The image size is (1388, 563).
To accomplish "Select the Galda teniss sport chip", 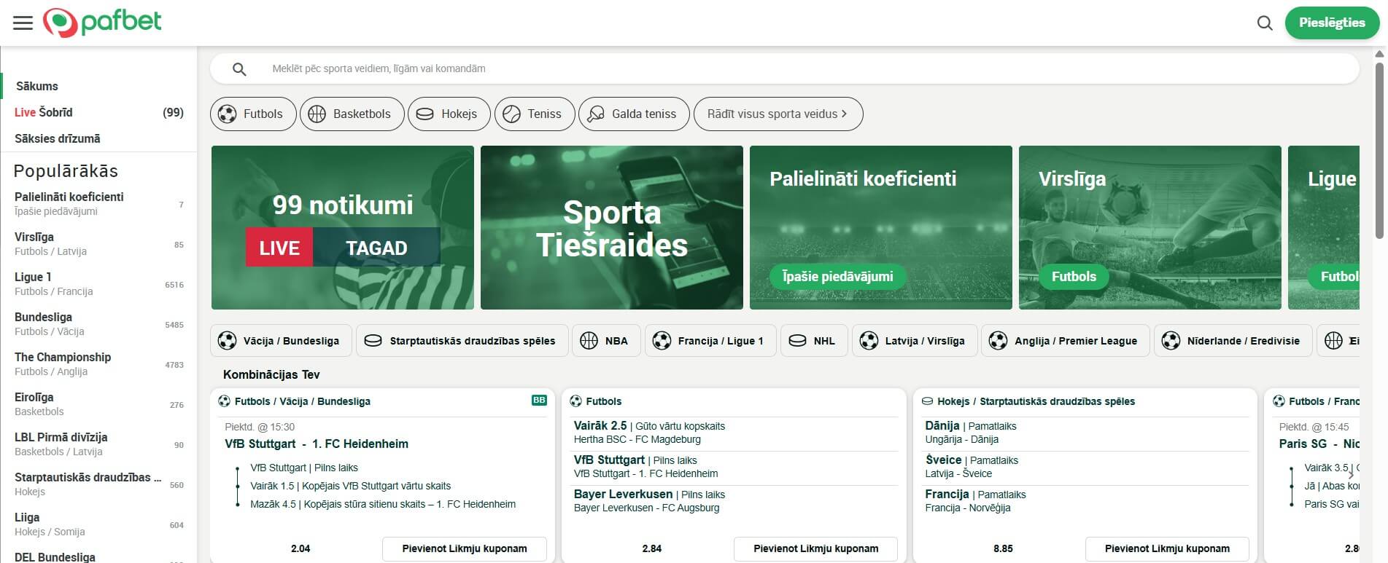I will (634, 114).
